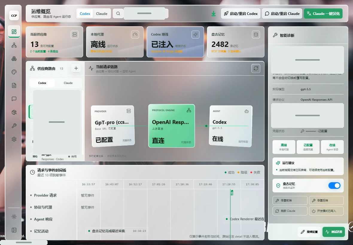This screenshot has height=245, width=353.
Task: Click the sparkle icon on Codex 增强 card
Action: coord(195,34)
